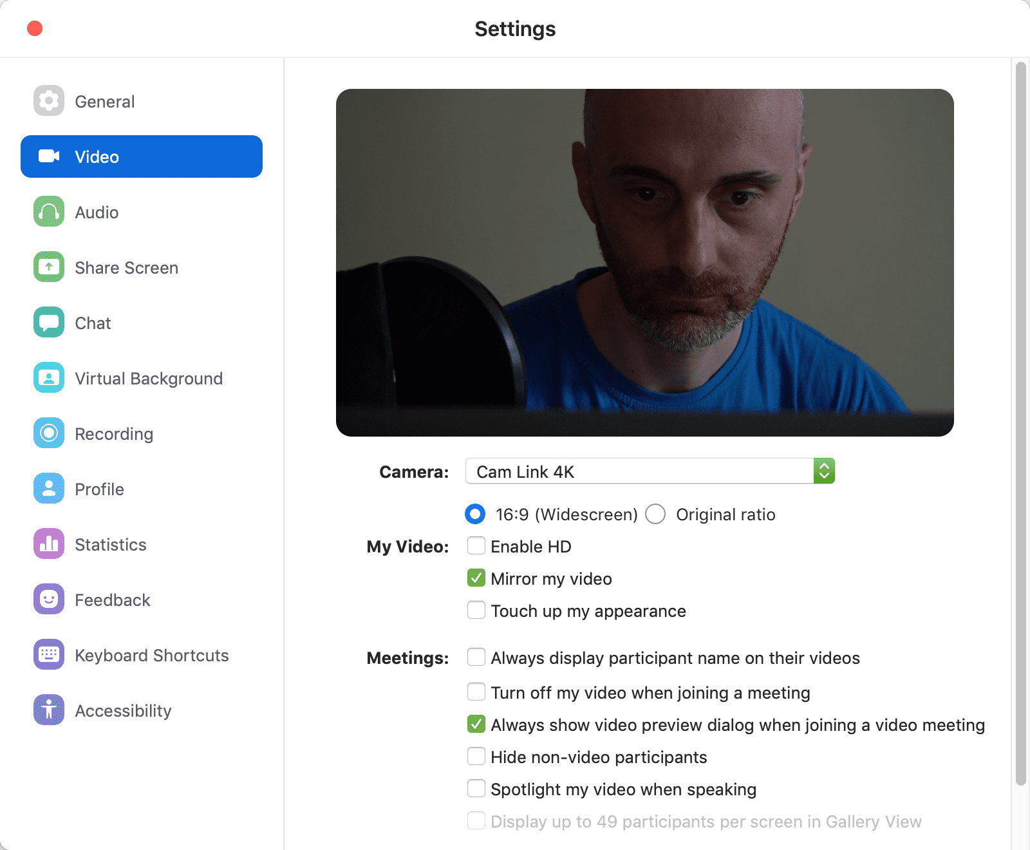Expand the Camera dropdown arrows
The width and height of the screenshot is (1030, 850).
pos(824,471)
